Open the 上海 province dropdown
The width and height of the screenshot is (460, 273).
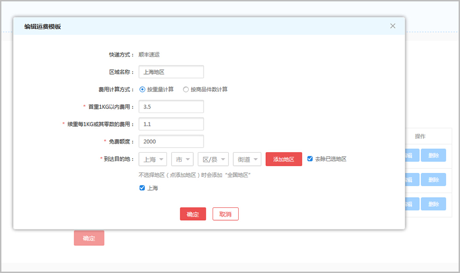(x=153, y=159)
